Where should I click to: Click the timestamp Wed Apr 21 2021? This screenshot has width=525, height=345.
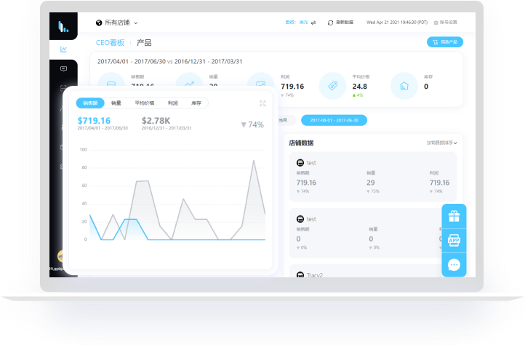[397, 22]
